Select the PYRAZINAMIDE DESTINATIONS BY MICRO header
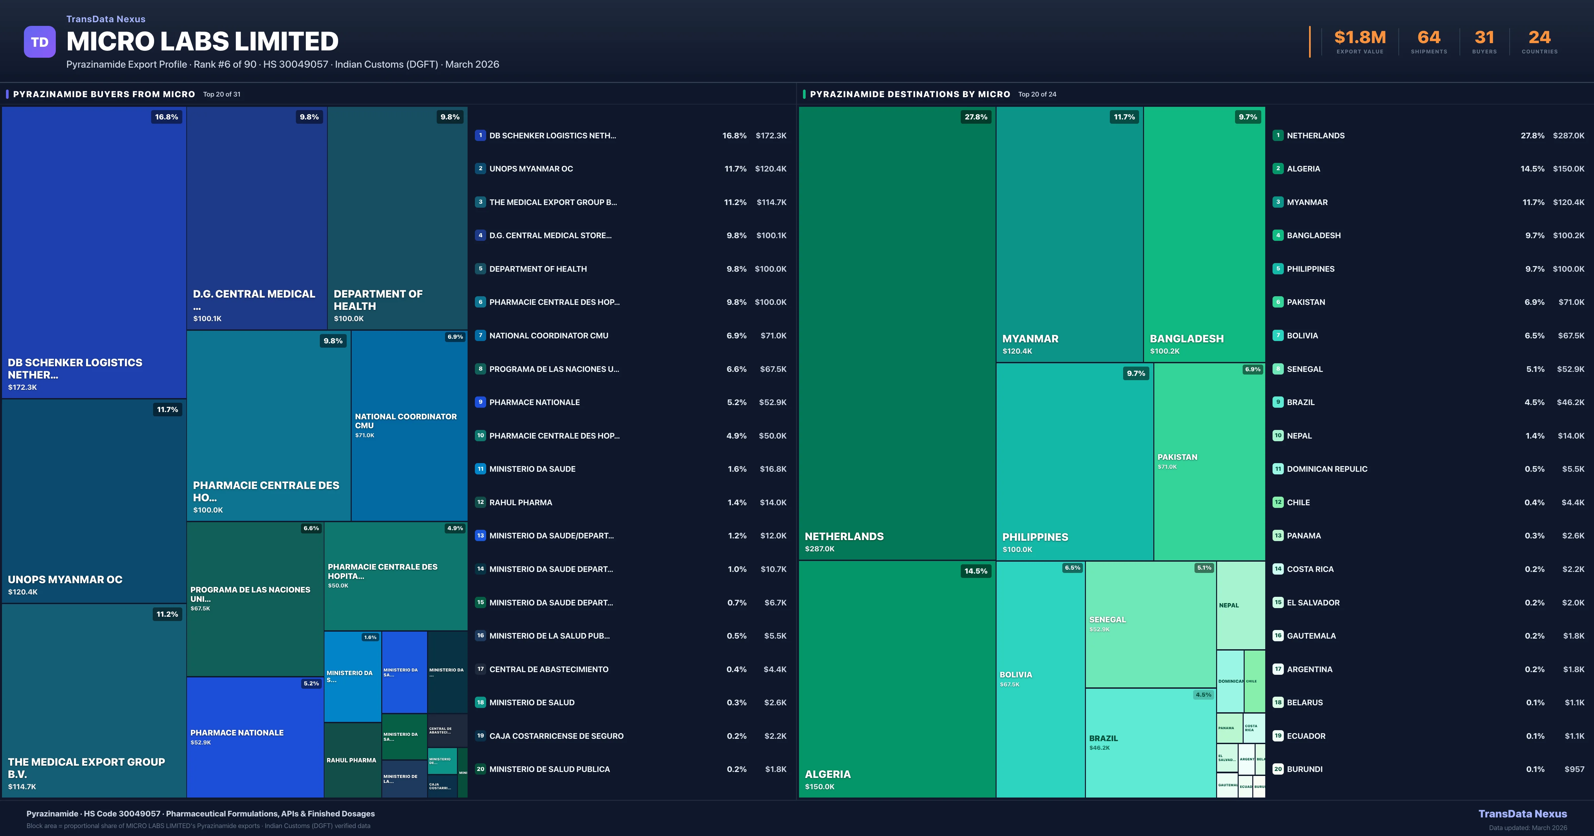 pos(910,94)
